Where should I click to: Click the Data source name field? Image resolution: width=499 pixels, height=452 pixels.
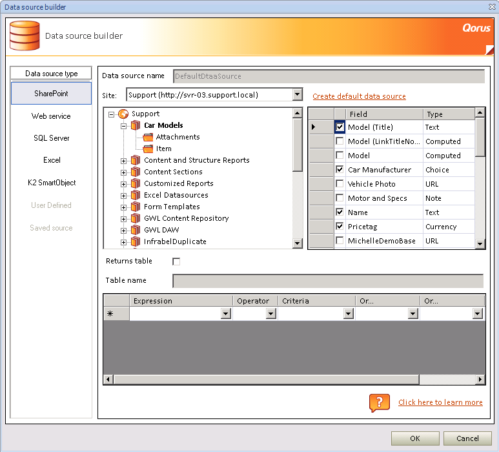(329, 76)
